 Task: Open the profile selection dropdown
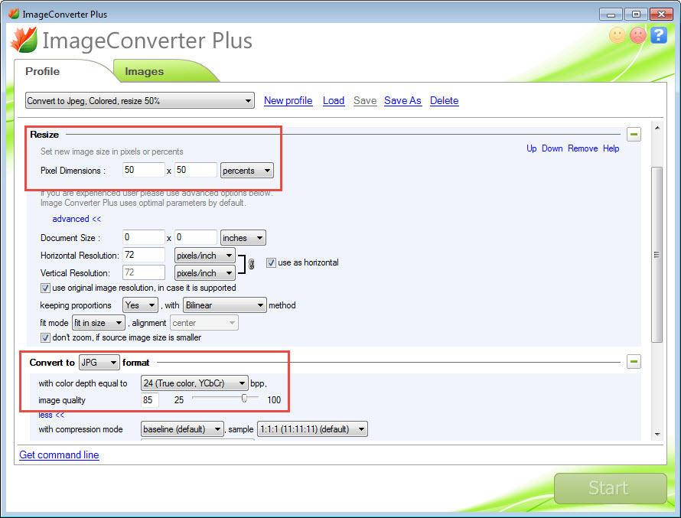140,101
